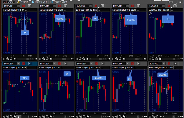184x118 pixels.
Task: Open the Prophet tab
Action: tap(23, 2)
